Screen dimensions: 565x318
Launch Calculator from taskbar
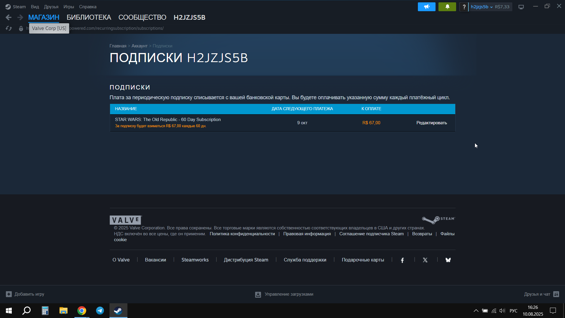[45, 311]
